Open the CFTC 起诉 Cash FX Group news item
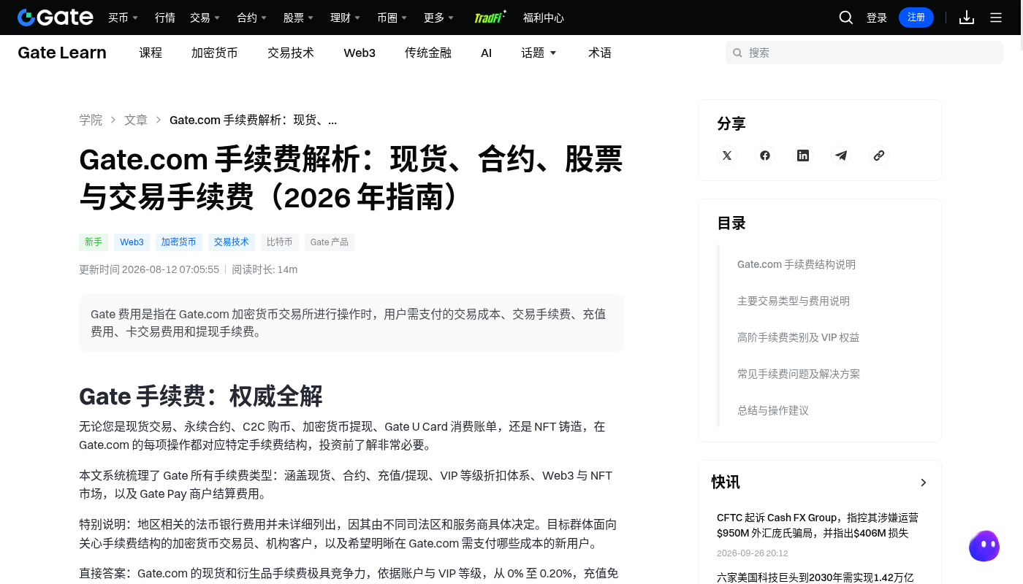The image size is (1023, 584). [818, 526]
